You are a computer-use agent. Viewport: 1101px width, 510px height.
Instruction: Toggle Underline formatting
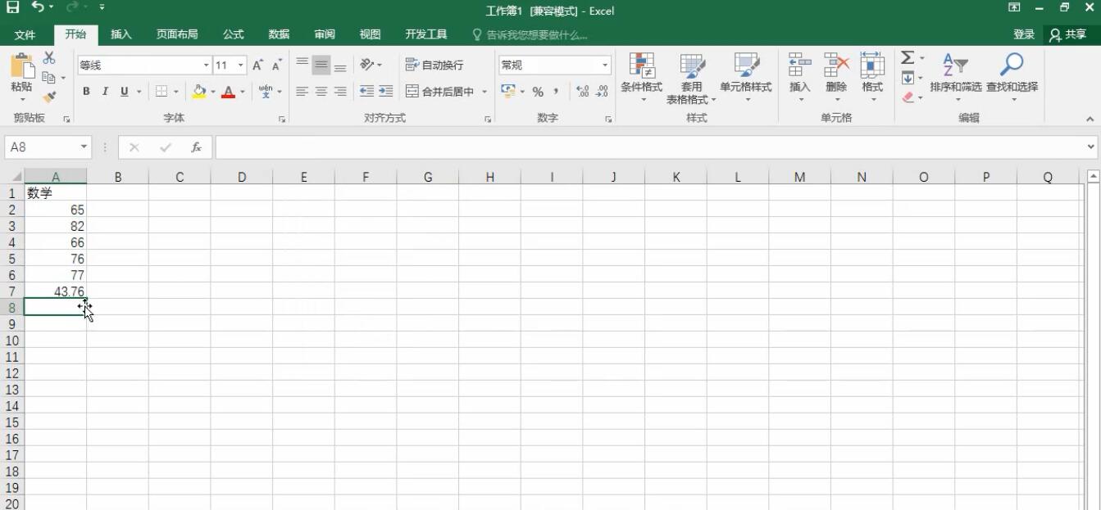[x=125, y=92]
